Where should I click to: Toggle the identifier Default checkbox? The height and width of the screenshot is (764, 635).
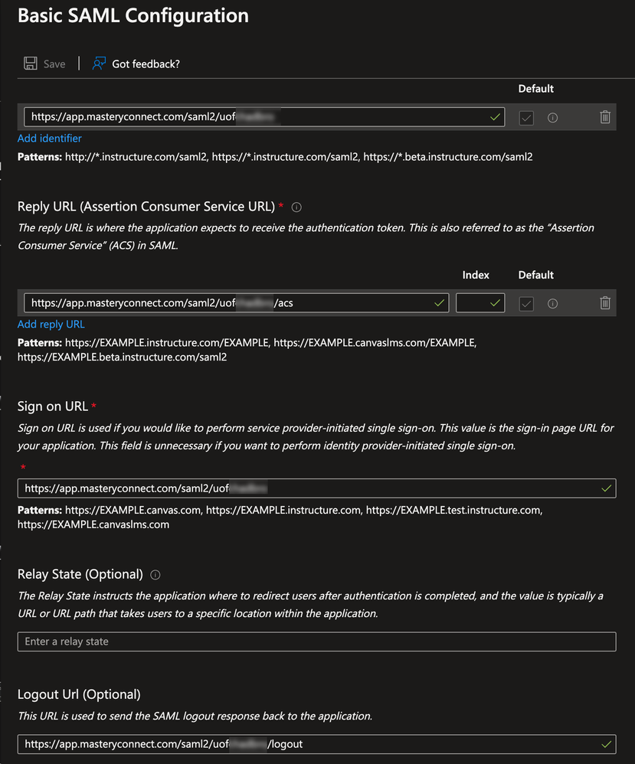tap(526, 118)
